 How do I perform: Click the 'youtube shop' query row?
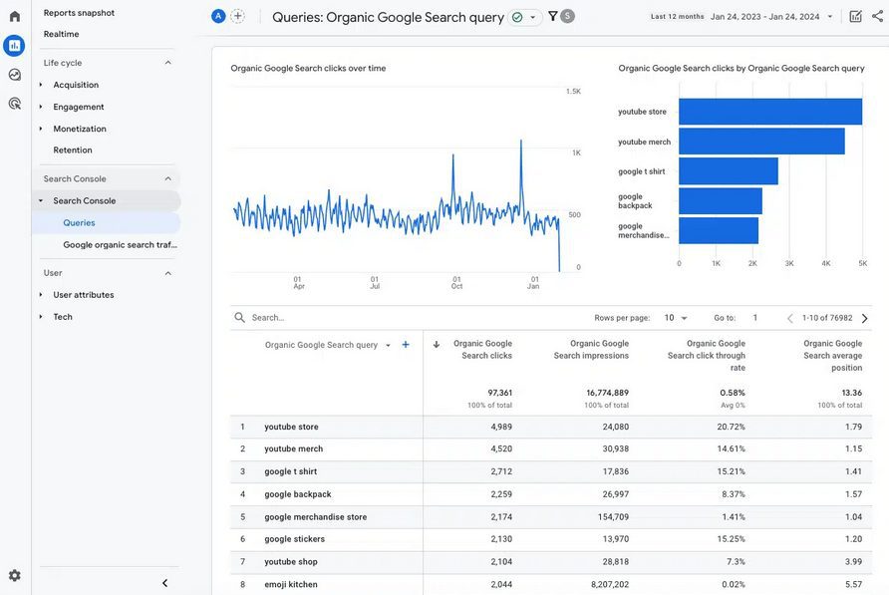click(x=550, y=561)
